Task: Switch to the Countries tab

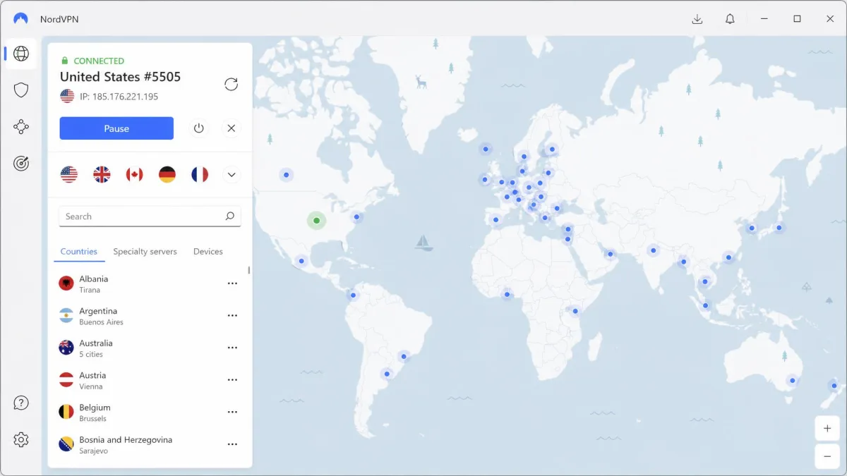Action: pos(79,252)
